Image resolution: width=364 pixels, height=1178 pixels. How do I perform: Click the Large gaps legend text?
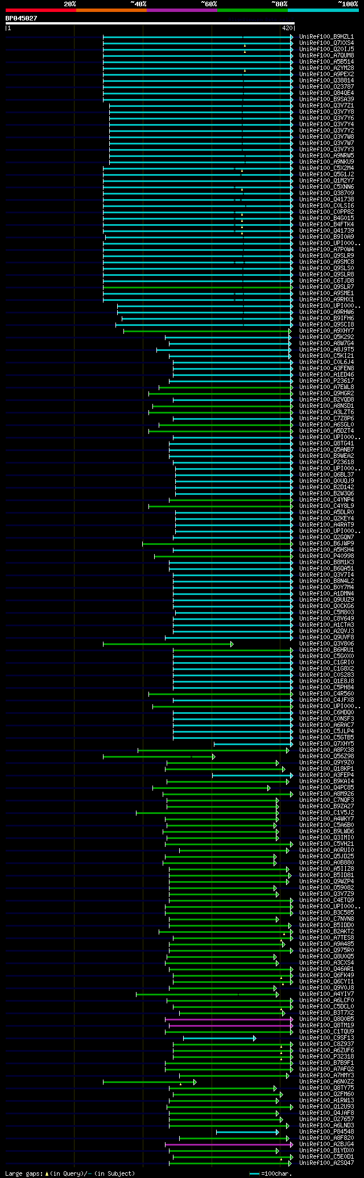point(70,1173)
